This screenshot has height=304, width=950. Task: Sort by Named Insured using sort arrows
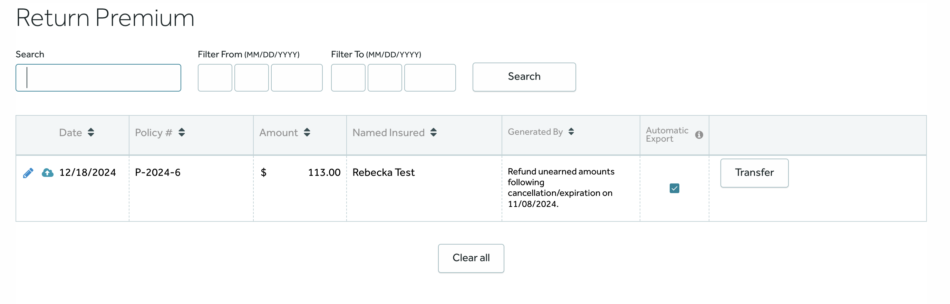click(433, 132)
